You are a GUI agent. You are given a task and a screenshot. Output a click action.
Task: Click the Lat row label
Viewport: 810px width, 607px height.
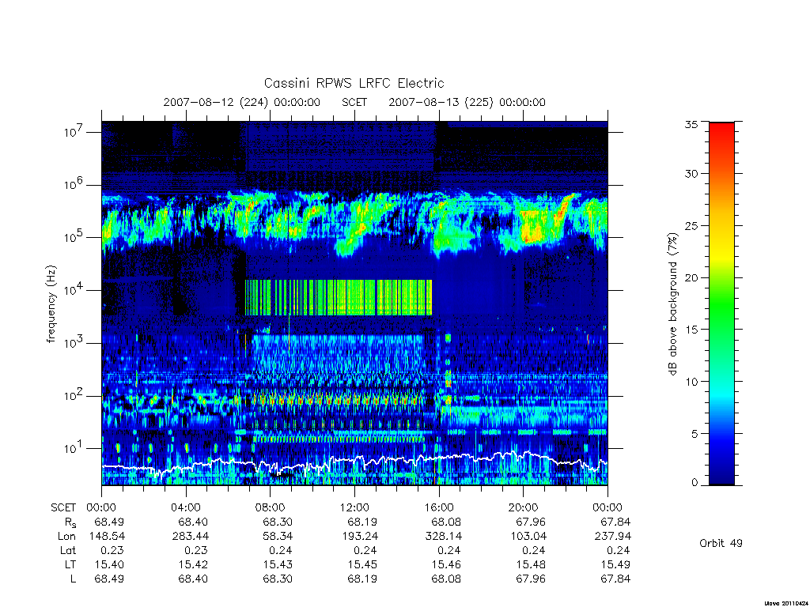coord(68,550)
